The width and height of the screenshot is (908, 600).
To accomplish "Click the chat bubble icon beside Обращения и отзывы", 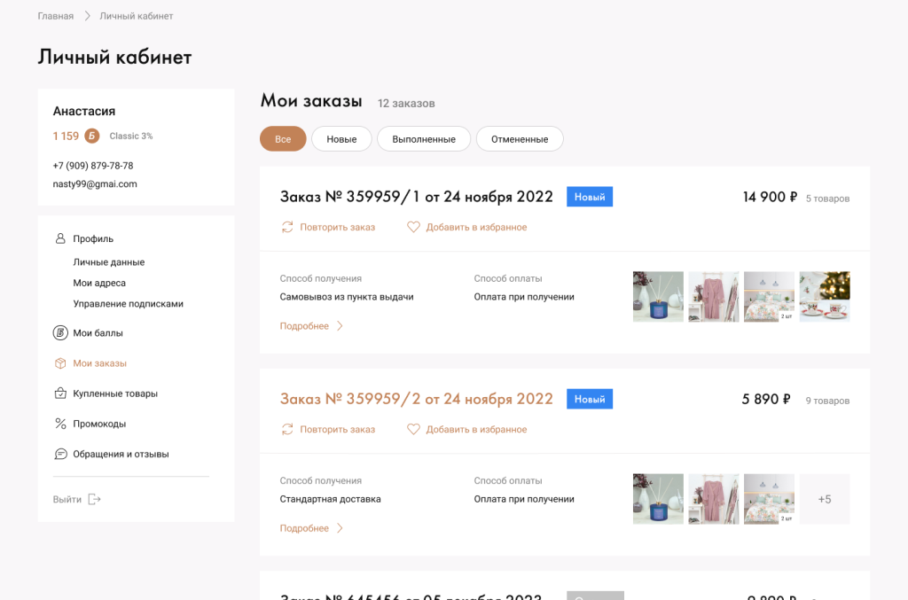I will [60, 454].
